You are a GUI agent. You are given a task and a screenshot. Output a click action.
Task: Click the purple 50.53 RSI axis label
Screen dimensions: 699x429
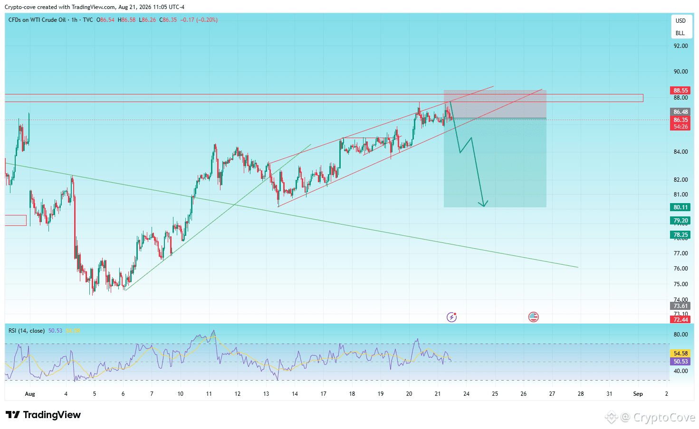pos(680,362)
